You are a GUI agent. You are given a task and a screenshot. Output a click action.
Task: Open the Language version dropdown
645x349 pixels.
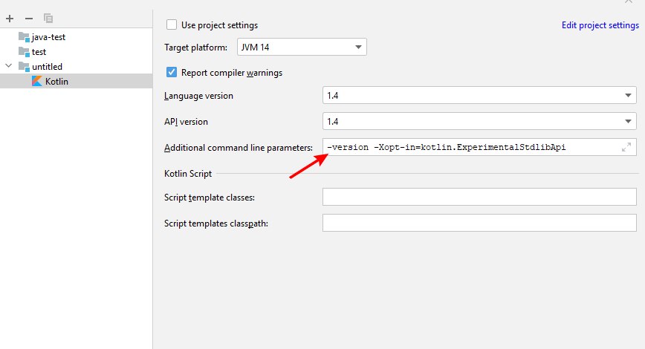(x=479, y=95)
